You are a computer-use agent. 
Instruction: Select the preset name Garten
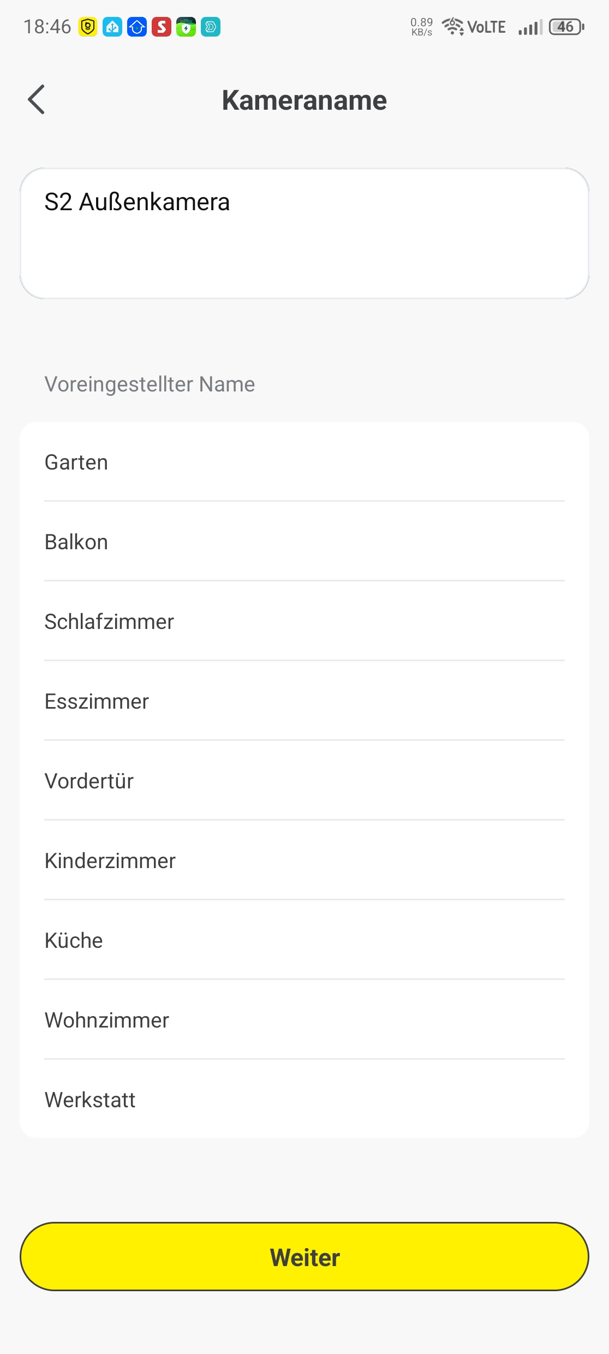click(304, 462)
